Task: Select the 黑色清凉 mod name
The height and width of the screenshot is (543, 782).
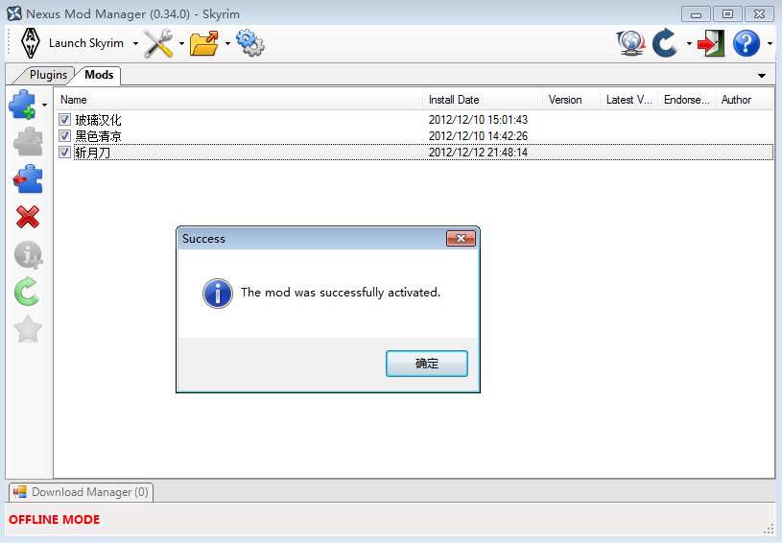Action: (x=98, y=136)
